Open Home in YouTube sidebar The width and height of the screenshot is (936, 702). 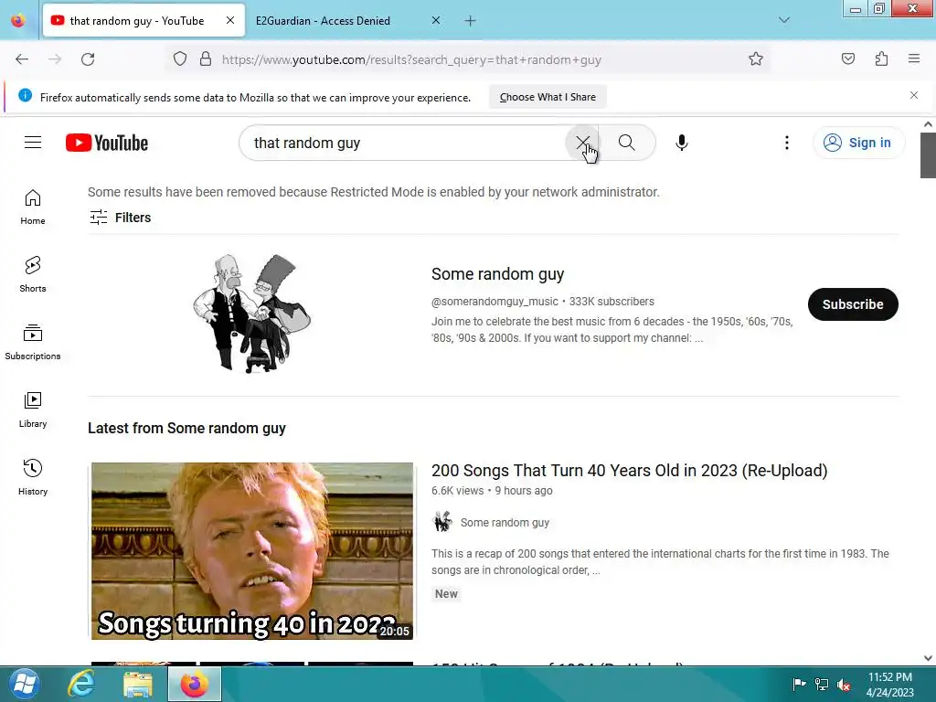tap(33, 207)
